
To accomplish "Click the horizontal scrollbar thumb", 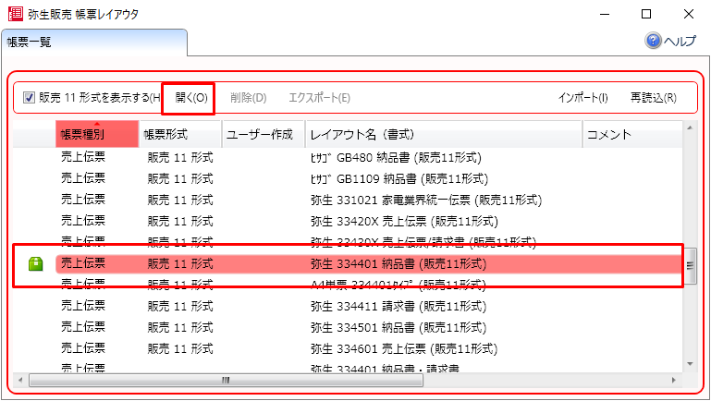I will pos(226,380).
